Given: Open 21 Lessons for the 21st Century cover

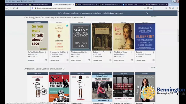Looking at the screenshot, I should pos(59,37).
